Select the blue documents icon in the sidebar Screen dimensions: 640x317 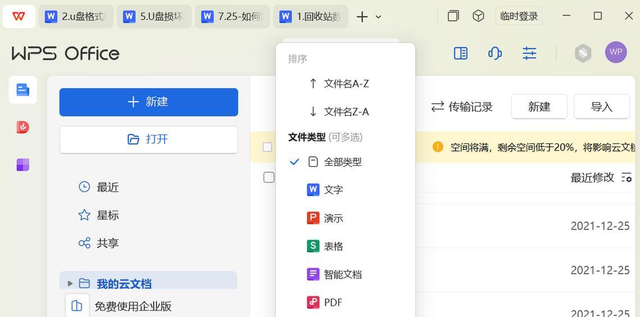click(23, 89)
